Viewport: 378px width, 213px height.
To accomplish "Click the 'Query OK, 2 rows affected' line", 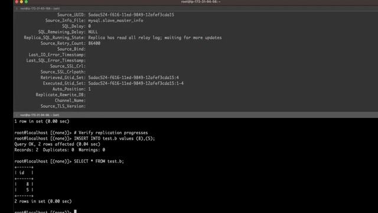I will click(x=57, y=144).
